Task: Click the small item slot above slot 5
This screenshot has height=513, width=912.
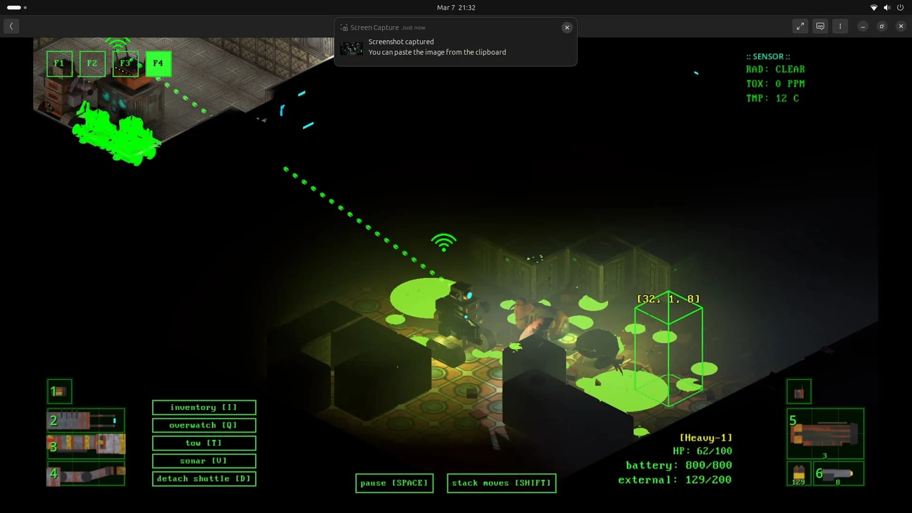Action: pos(799,391)
